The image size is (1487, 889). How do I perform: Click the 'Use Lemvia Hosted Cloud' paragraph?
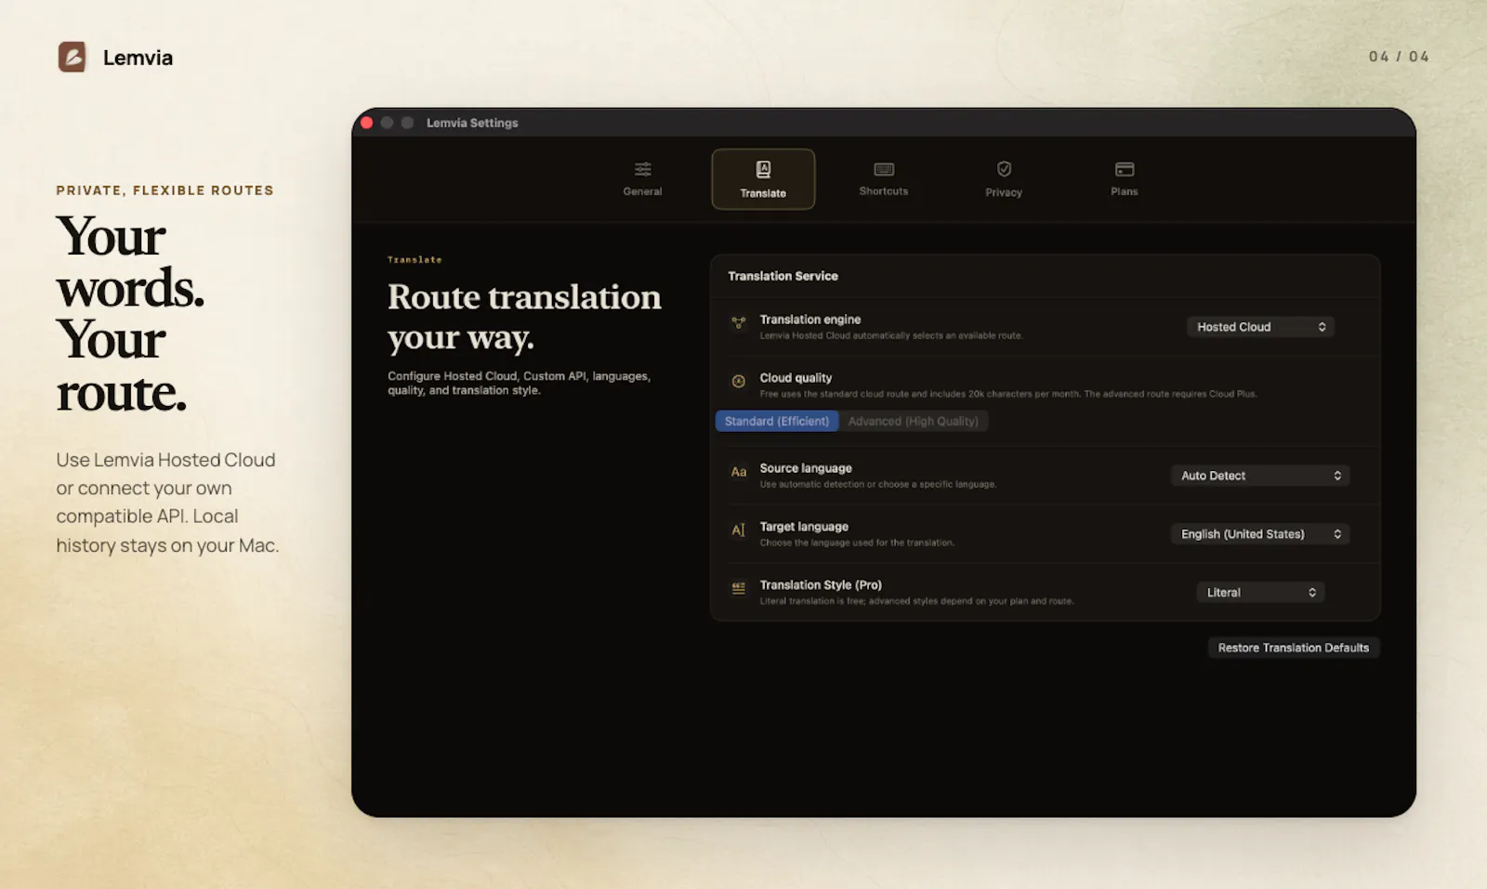point(167,503)
